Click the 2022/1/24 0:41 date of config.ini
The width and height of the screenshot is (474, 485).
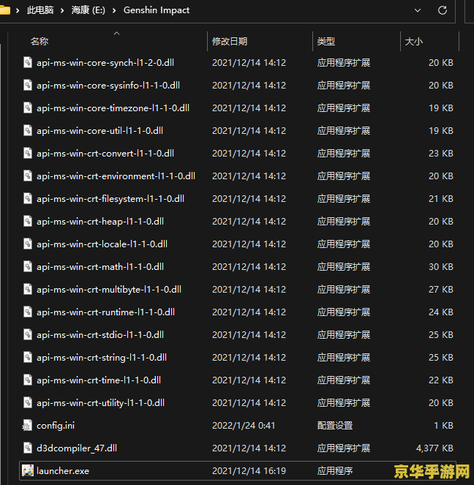coord(244,426)
